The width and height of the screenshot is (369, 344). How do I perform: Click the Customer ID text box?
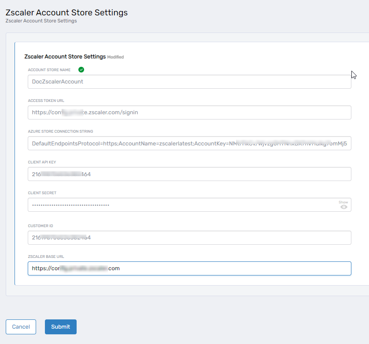189,238
